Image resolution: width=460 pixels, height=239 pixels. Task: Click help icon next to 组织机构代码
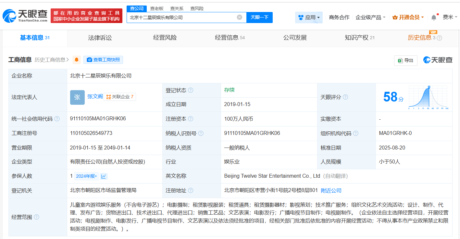tap(356, 133)
